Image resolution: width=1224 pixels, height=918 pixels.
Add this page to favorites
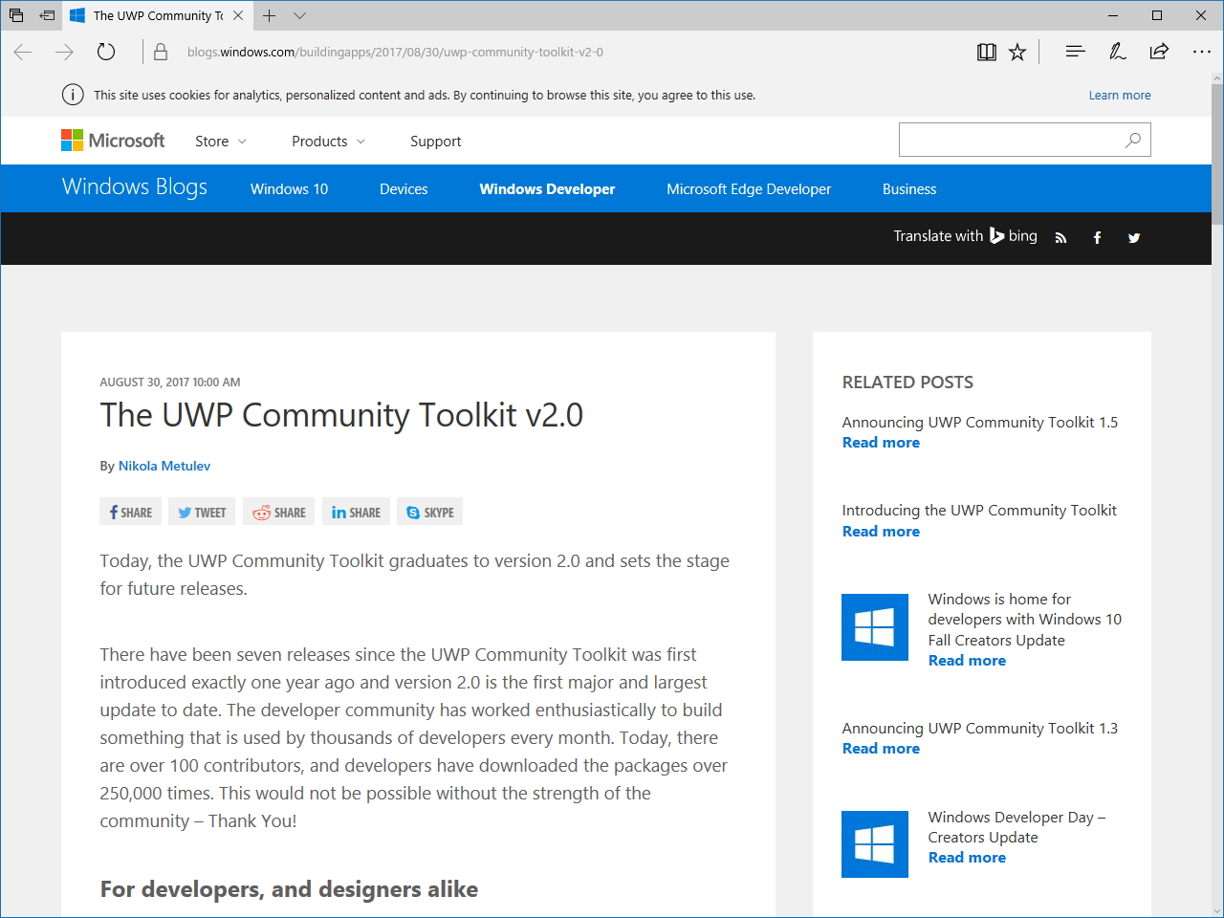pyautogui.click(x=1016, y=52)
